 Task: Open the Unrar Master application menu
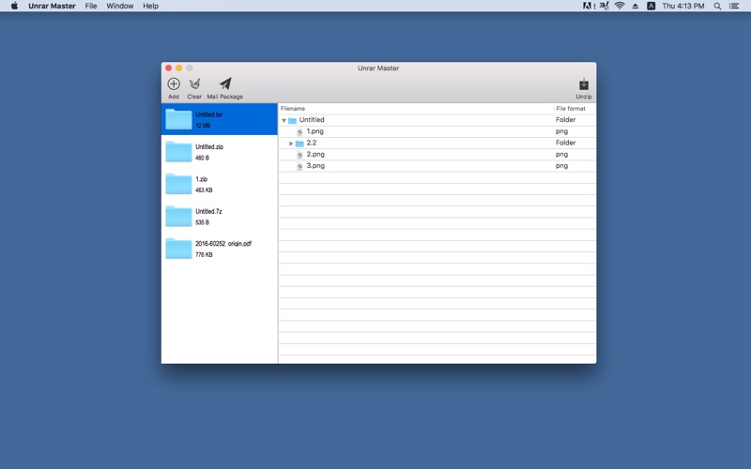(x=52, y=6)
